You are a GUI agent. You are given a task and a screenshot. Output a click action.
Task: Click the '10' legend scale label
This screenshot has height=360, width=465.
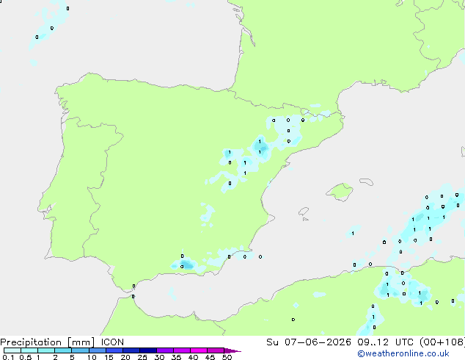[x=92, y=357]
